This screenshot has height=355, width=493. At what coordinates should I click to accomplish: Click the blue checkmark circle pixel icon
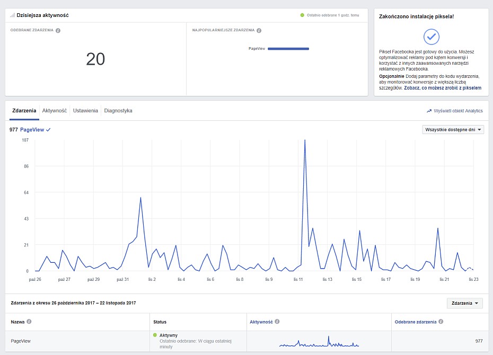click(432, 37)
